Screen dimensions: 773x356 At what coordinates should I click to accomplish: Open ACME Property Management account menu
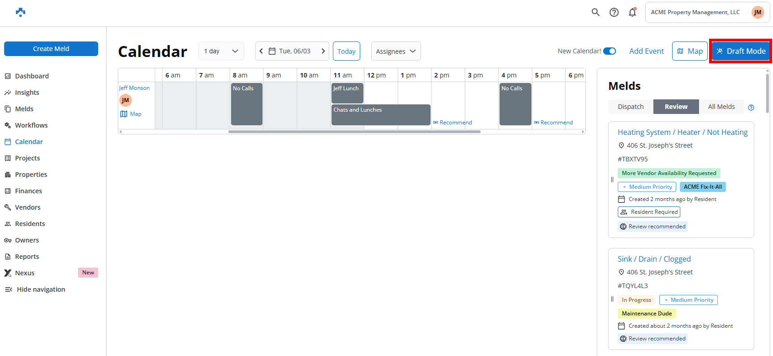[x=707, y=12]
